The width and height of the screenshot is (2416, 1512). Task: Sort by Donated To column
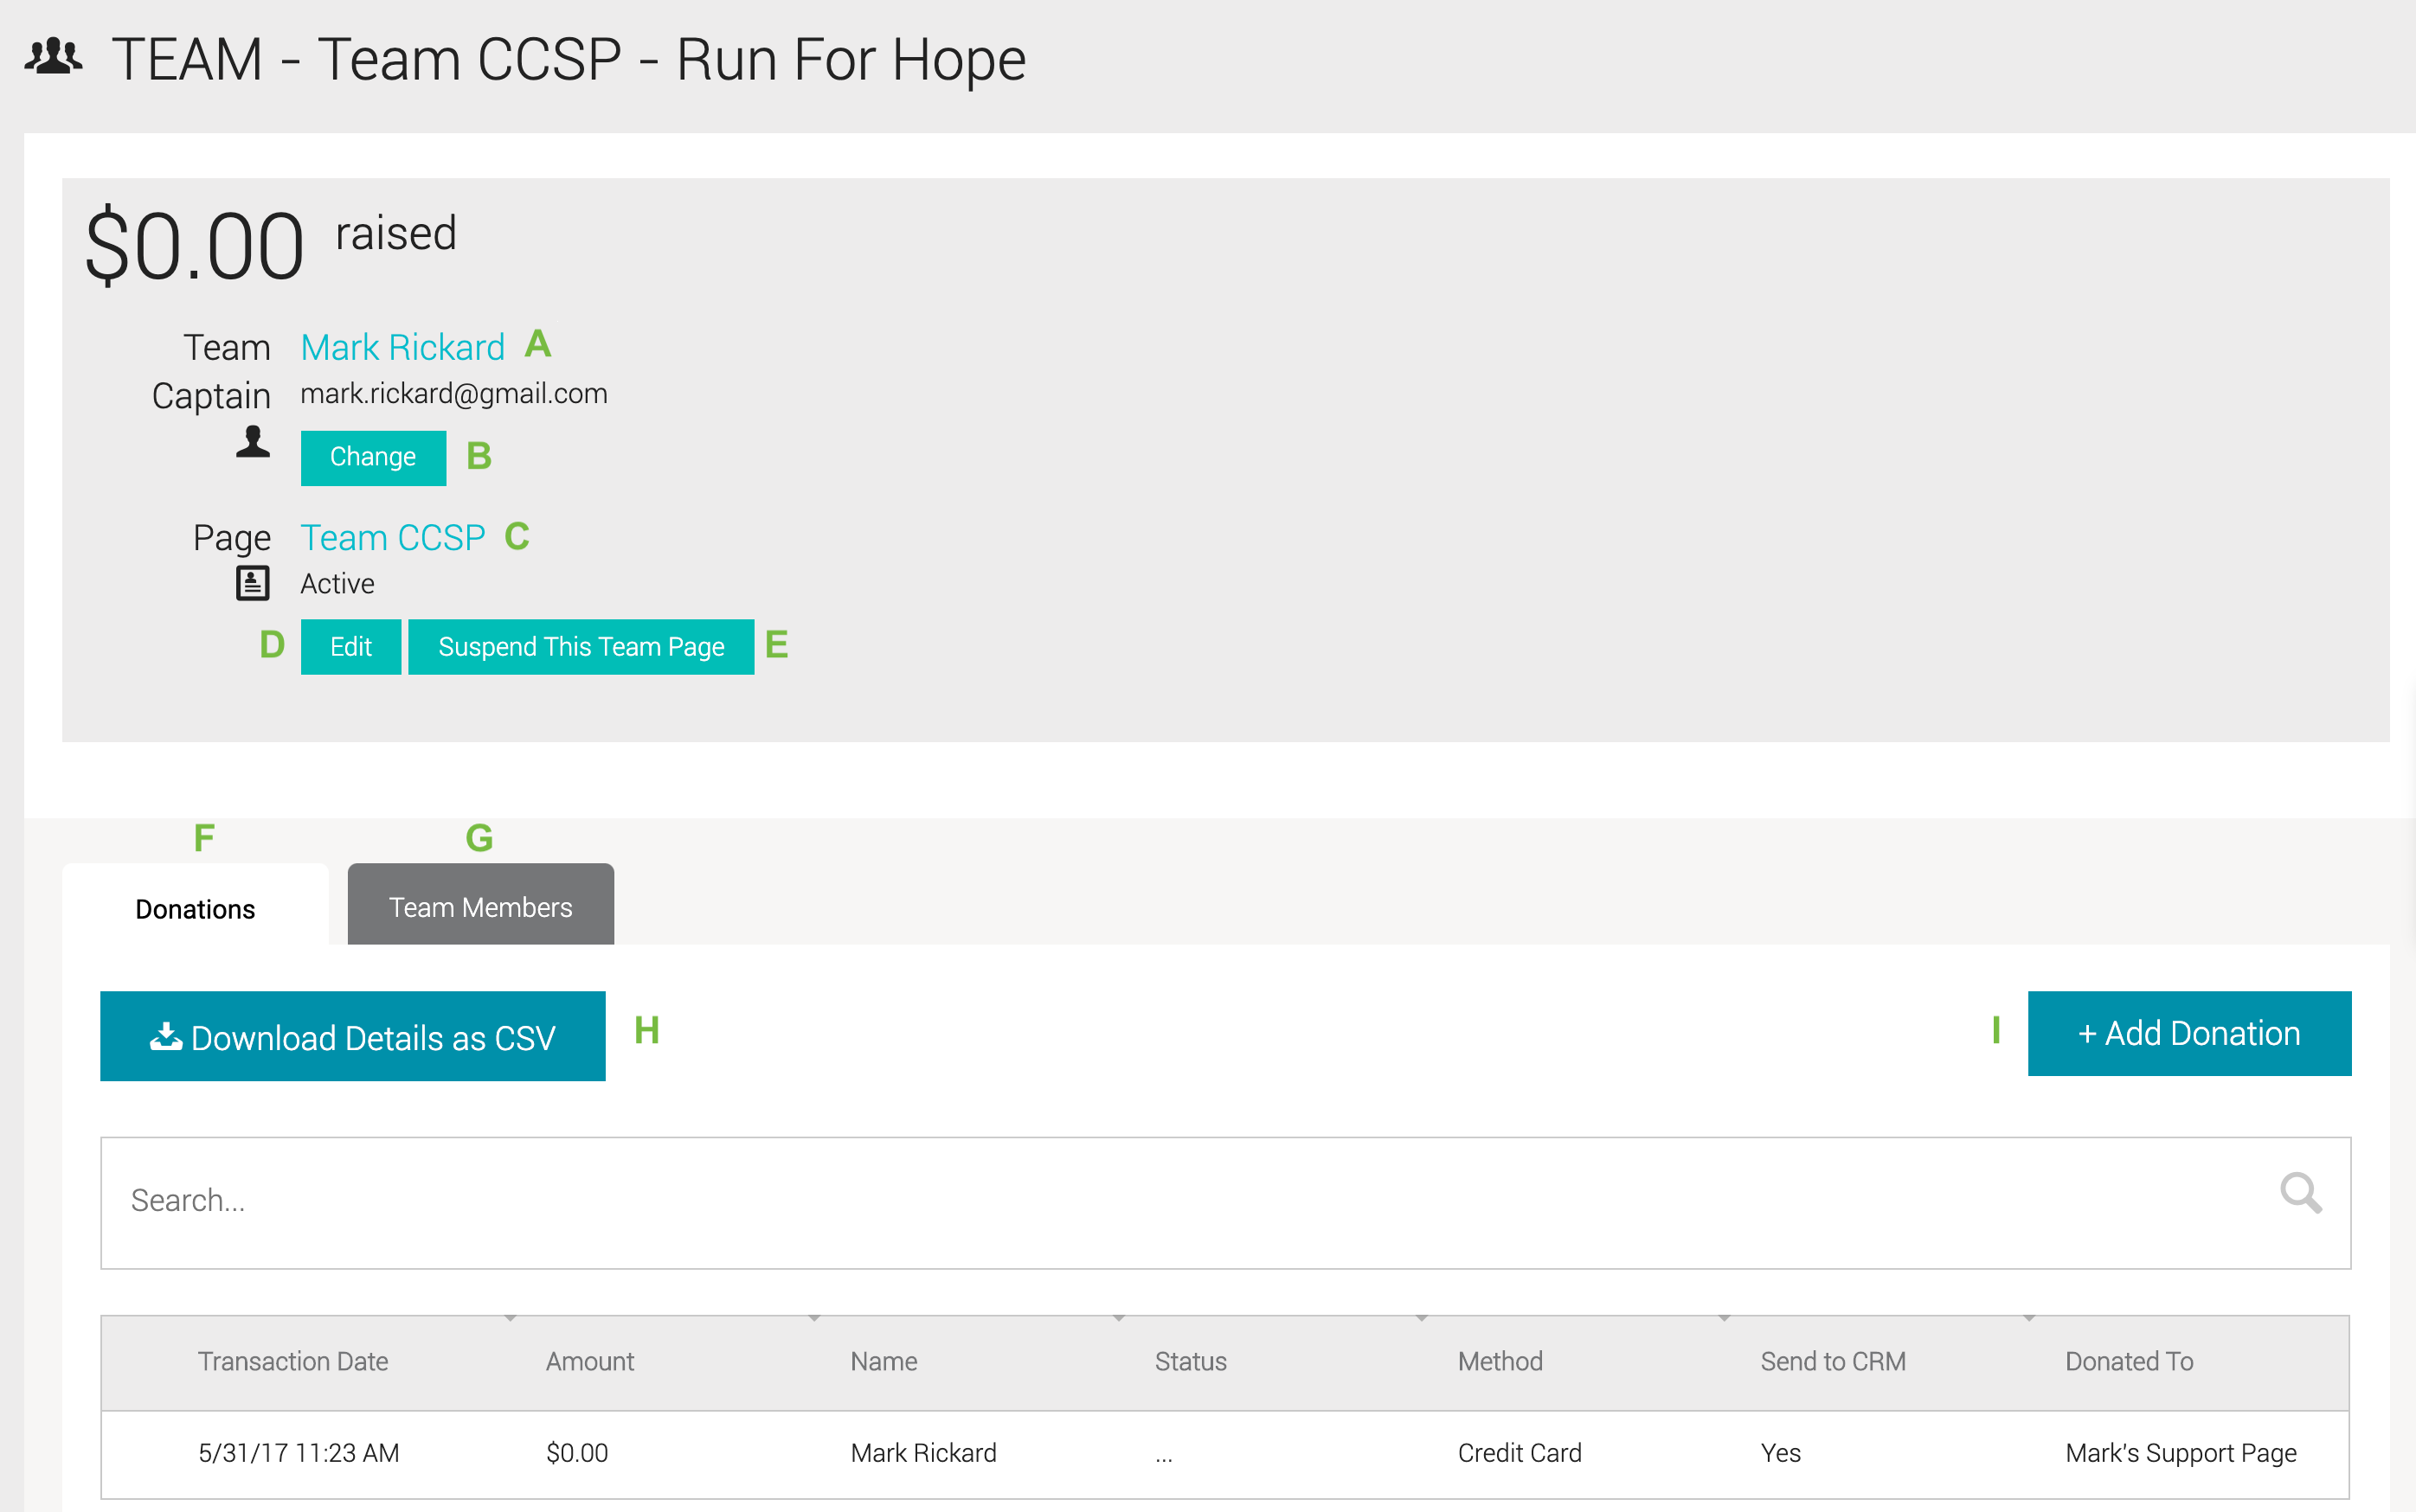[2129, 1361]
